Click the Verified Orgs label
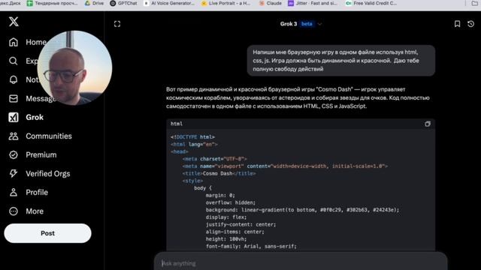 [x=48, y=174]
